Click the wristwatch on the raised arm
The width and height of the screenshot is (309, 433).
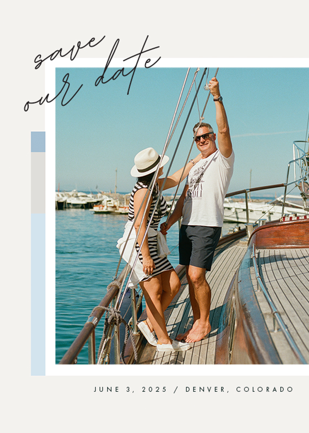tap(218, 99)
